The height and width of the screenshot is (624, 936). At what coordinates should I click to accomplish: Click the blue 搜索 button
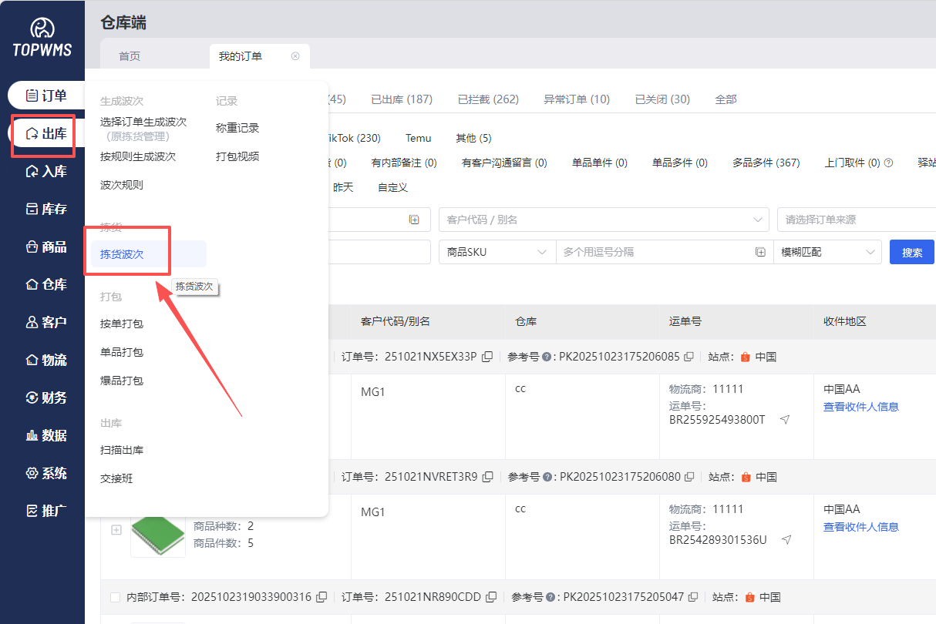912,252
